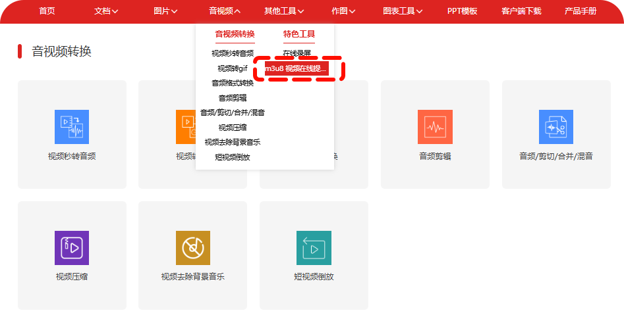This screenshot has width=624, height=317.
Task: Open the 产品手册 link
Action: [581, 11]
